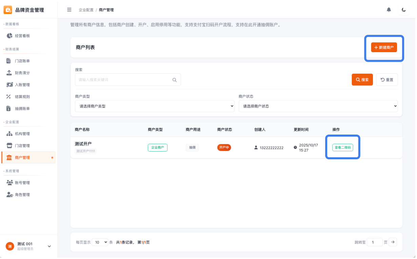Image resolution: width=417 pixels, height=259 pixels.
Task: Open the notification bell icon
Action: tap(389, 10)
